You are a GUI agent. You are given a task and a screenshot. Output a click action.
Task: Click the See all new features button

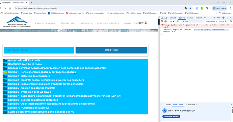point(171,116)
